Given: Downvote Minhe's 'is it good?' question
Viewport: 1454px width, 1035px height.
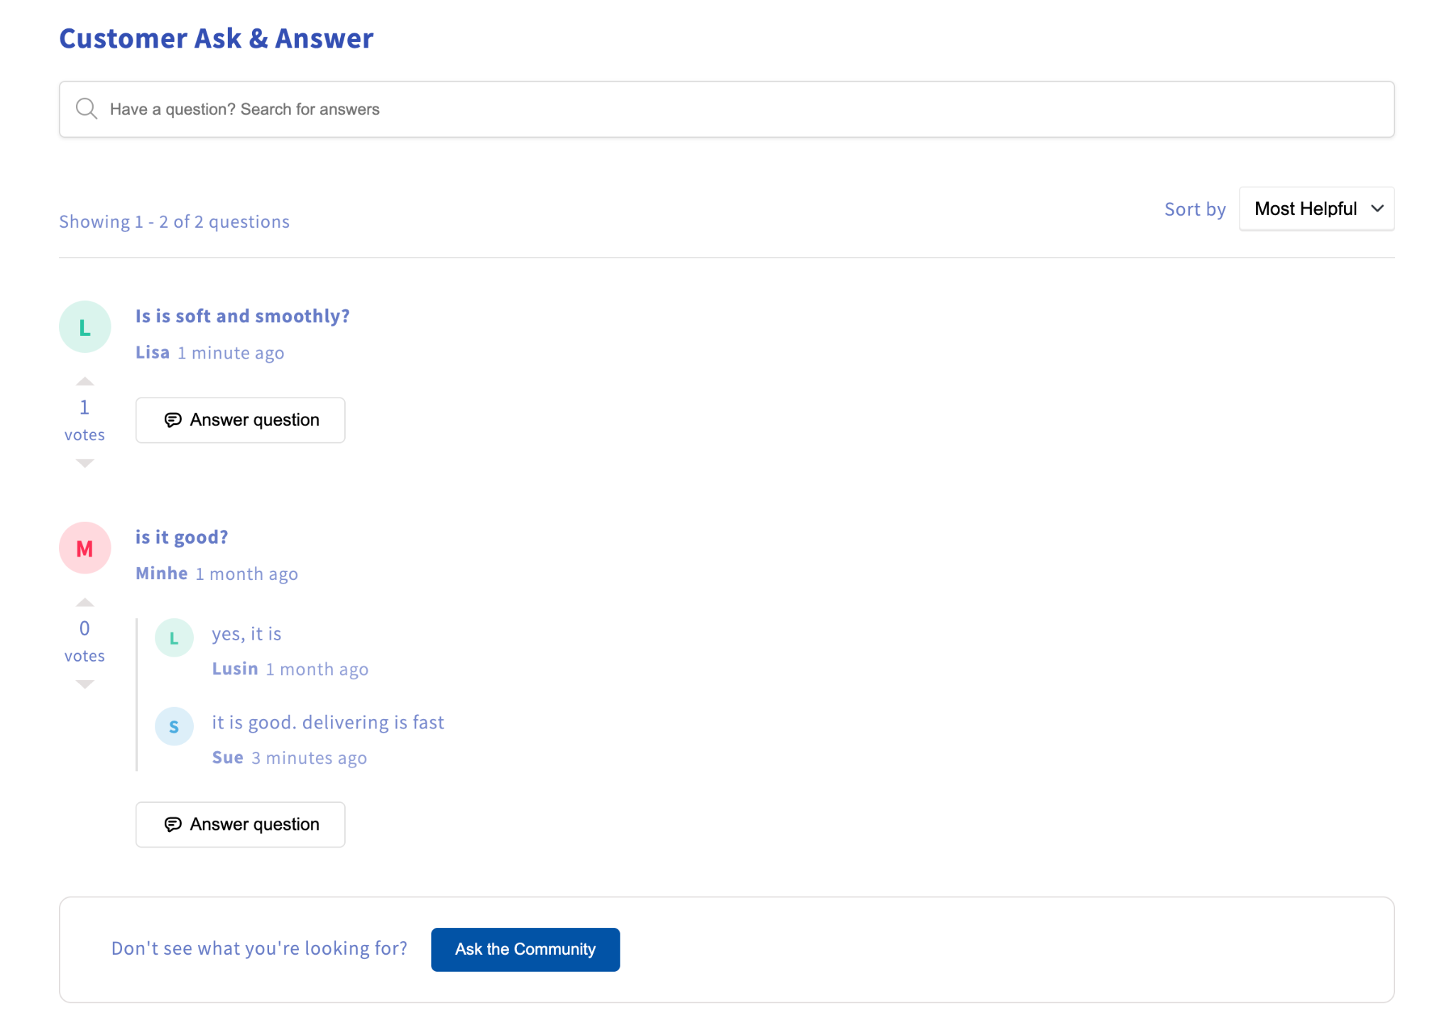Looking at the screenshot, I should (84, 684).
